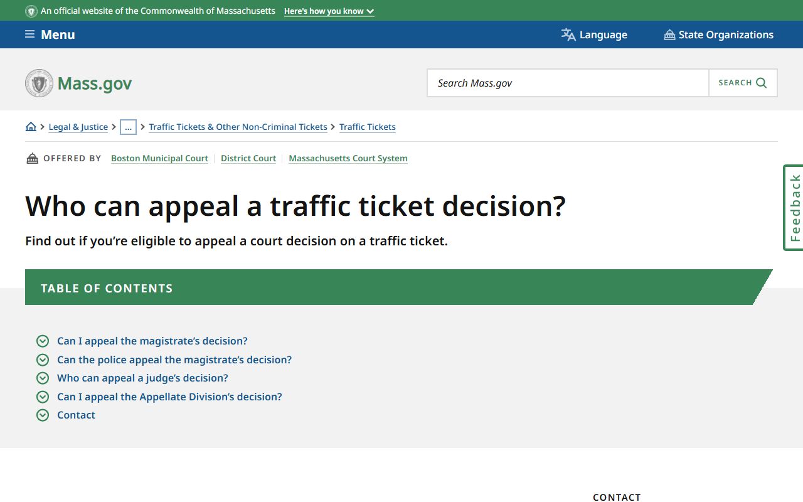
Task: Jump to the Contact section link
Action: [76, 415]
